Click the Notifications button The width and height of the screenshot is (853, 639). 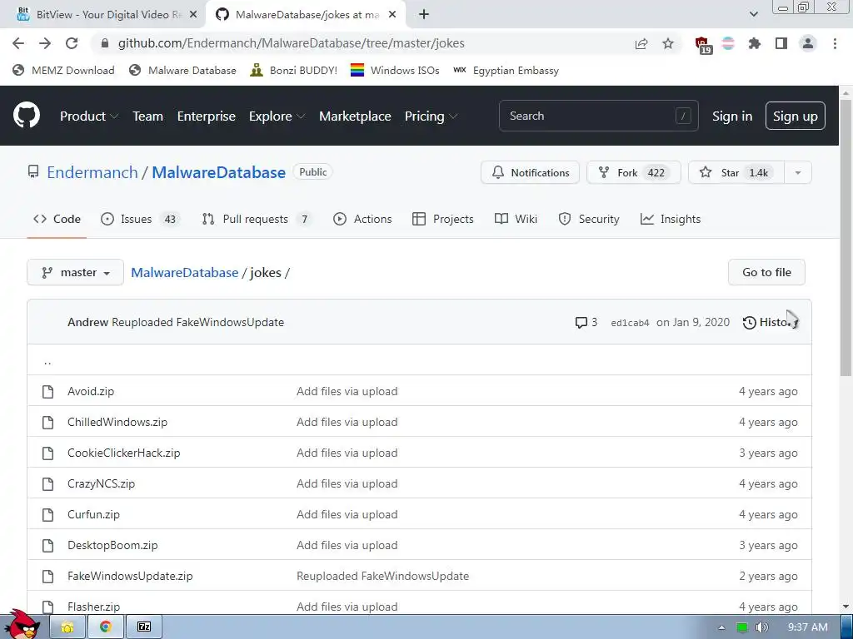pos(530,173)
